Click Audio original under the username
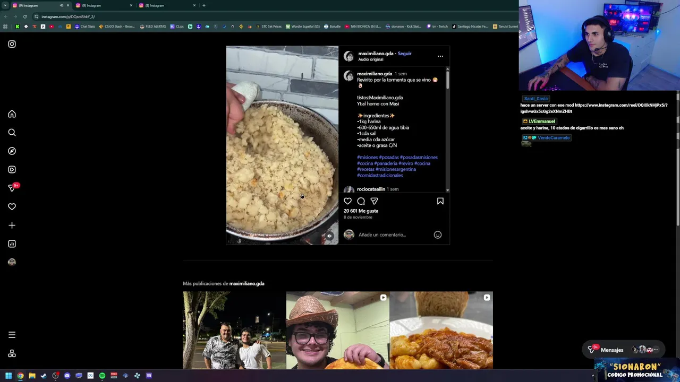Screen dimensions: 680x382 (x=370, y=59)
